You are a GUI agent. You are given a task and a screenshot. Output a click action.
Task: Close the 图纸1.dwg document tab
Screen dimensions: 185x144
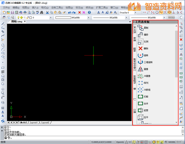click(x=25, y=22)
